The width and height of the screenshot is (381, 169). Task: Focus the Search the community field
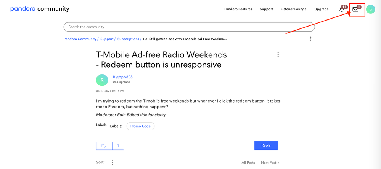pyautogui.click(x=189, y=27)
